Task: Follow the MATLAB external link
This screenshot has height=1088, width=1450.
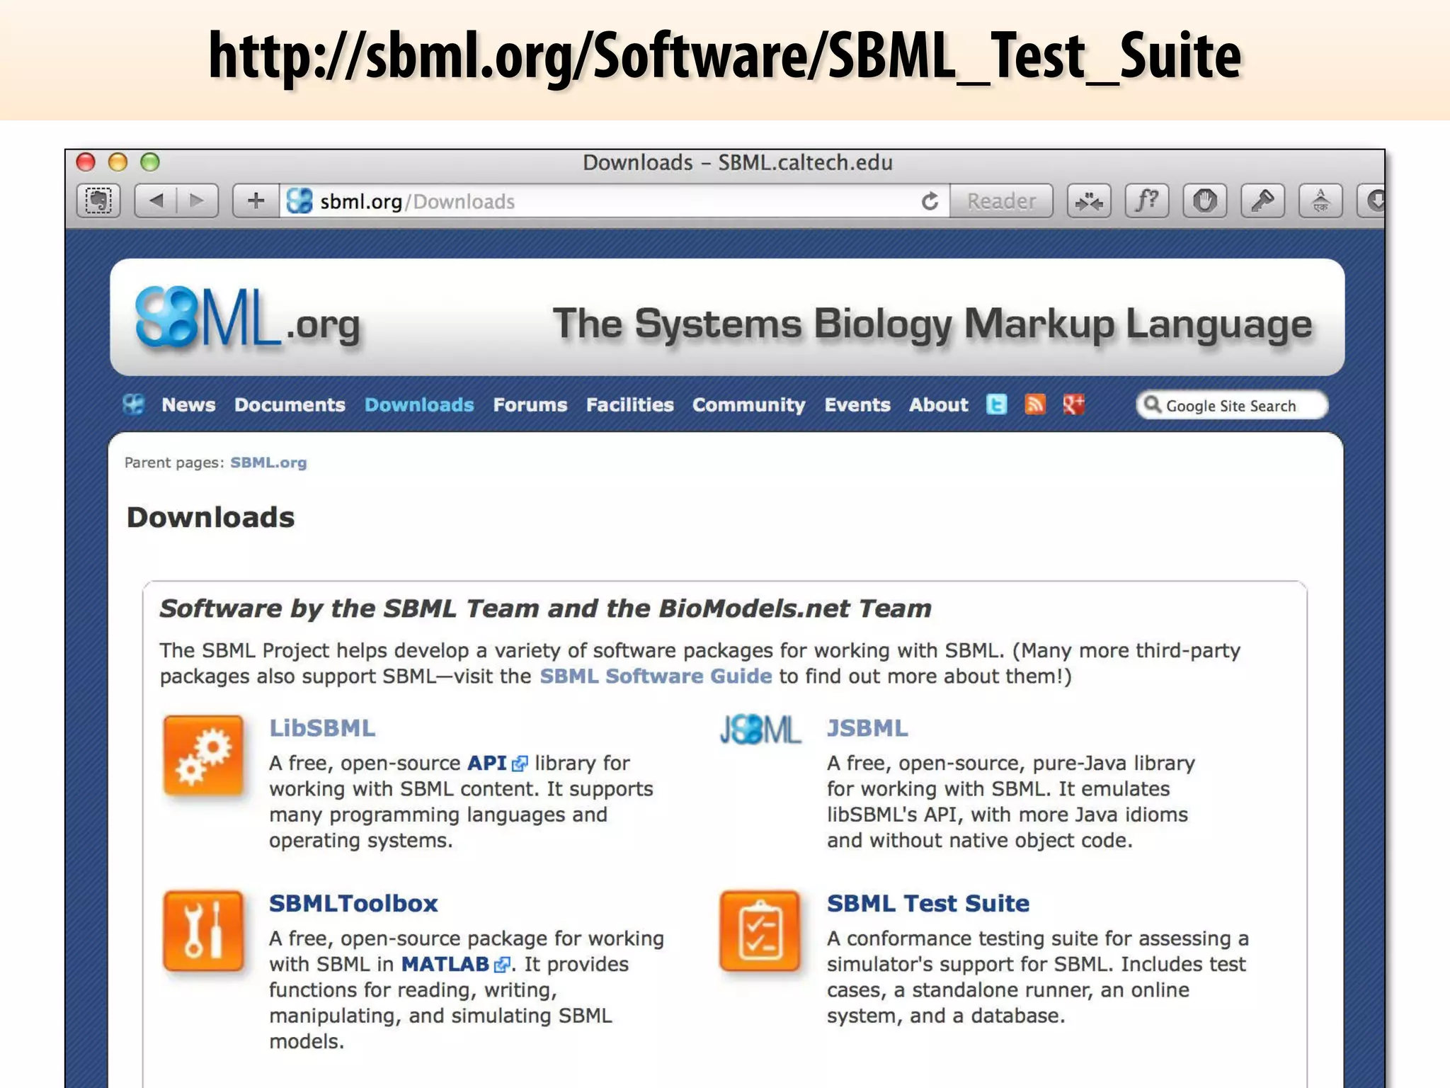Action: pyautogui.click(x=455, y=964)
